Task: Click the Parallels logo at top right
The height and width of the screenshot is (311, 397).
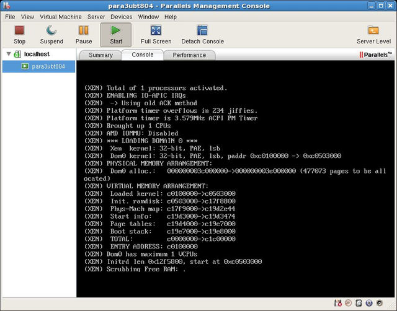Action: click(x=375, y=55)
